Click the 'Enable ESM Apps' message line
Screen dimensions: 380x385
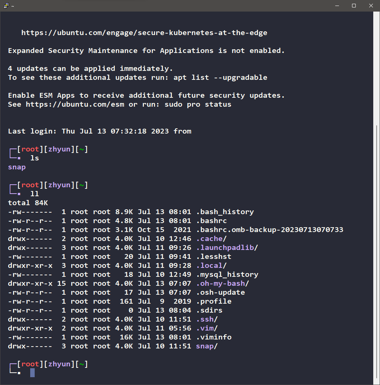pyautogui.click(x=146, y=95)
